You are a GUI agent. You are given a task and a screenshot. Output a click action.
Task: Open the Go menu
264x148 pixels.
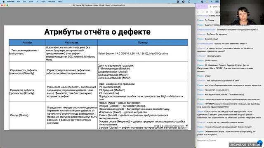(x=37, y=2)
